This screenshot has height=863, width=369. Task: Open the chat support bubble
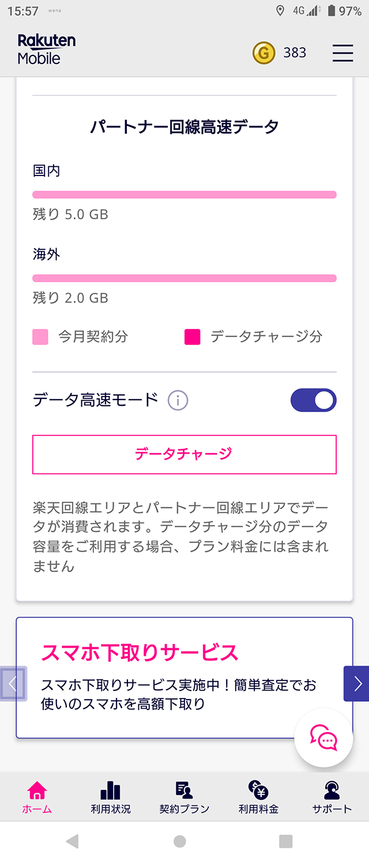323,738
